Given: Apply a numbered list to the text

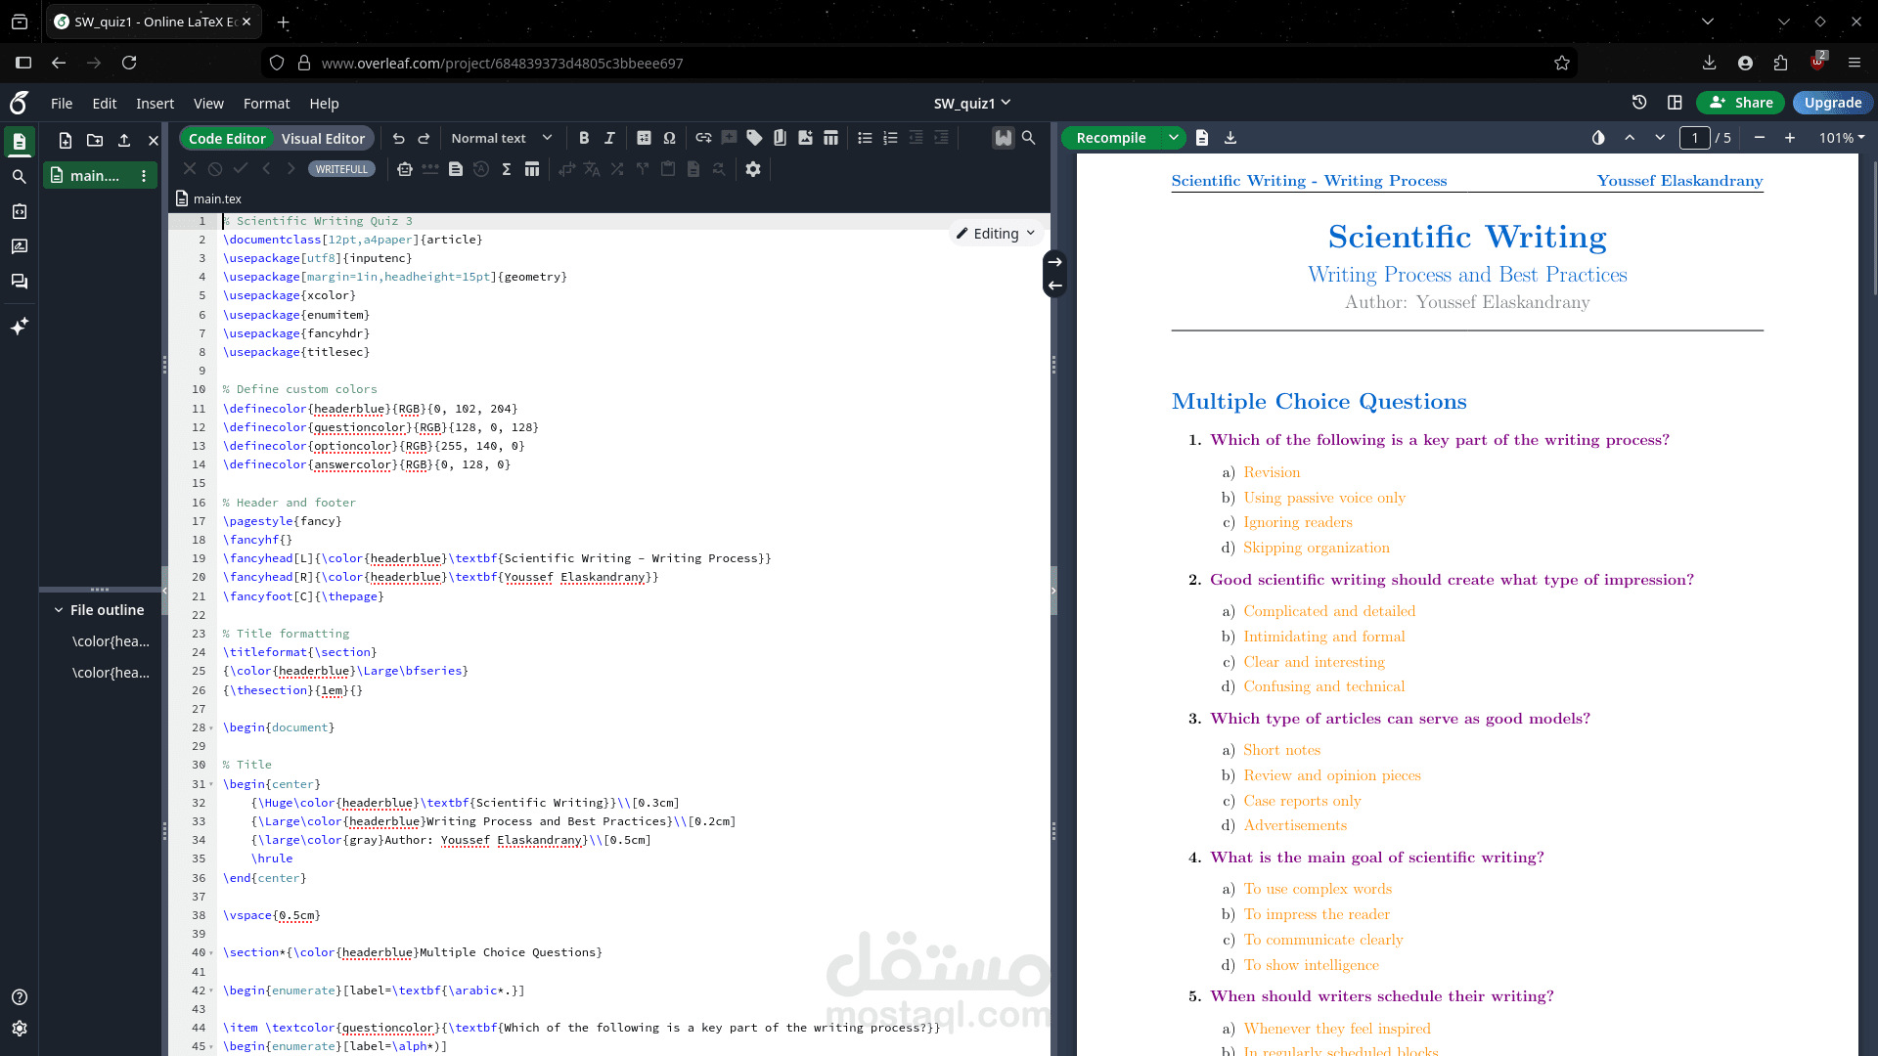Looking at the screenshot, I should coord(890,138).
